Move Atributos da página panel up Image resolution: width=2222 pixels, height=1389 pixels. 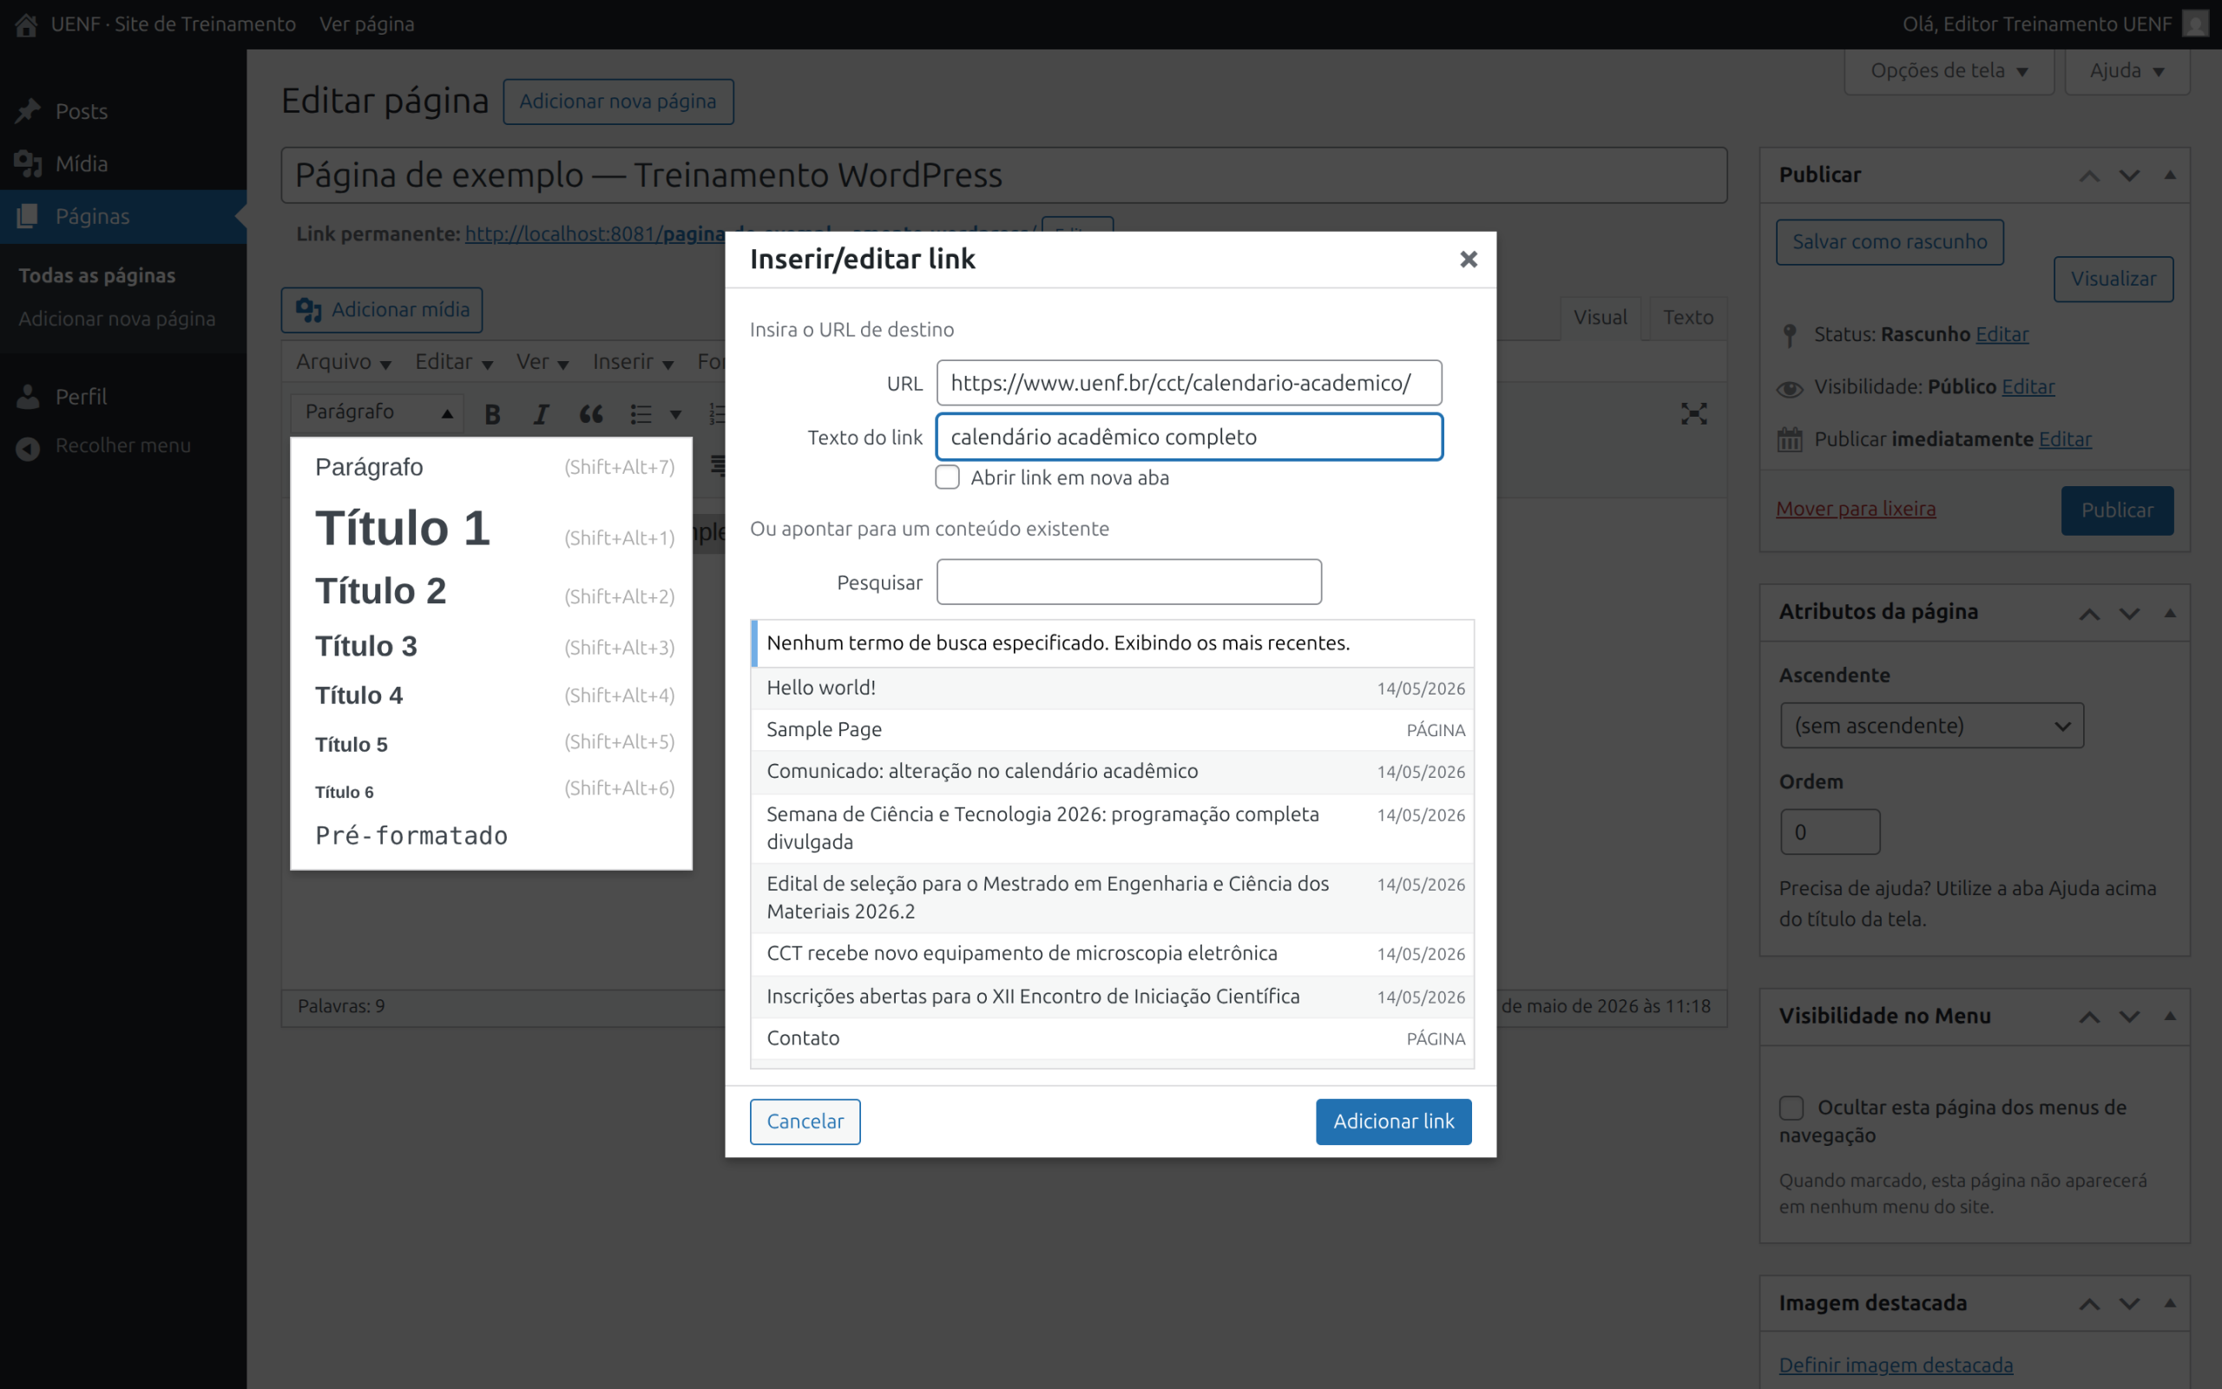[x=2089, y=613]
